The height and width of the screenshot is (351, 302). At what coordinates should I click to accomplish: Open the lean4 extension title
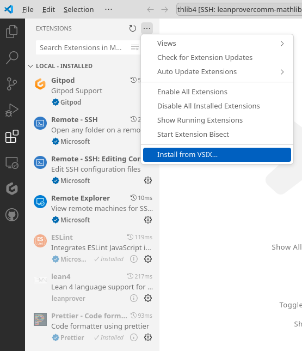(x=60, y=277)
